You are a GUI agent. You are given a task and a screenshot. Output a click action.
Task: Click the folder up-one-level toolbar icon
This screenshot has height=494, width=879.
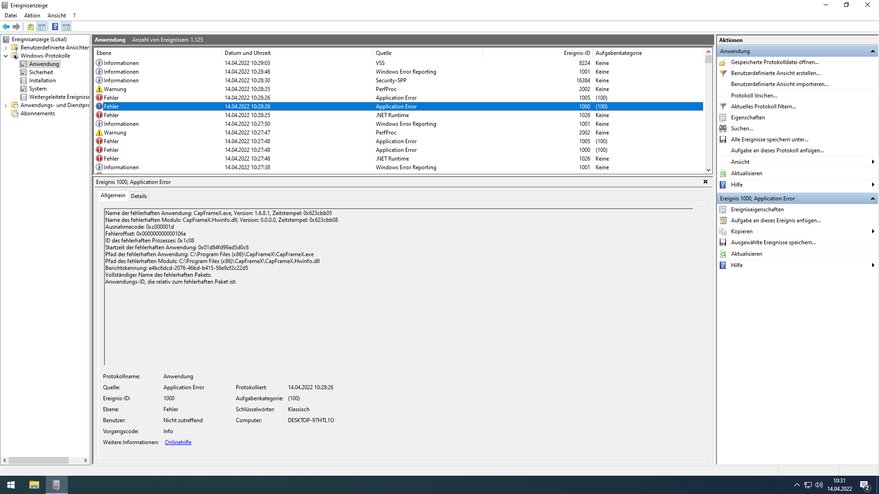(31, 27)
